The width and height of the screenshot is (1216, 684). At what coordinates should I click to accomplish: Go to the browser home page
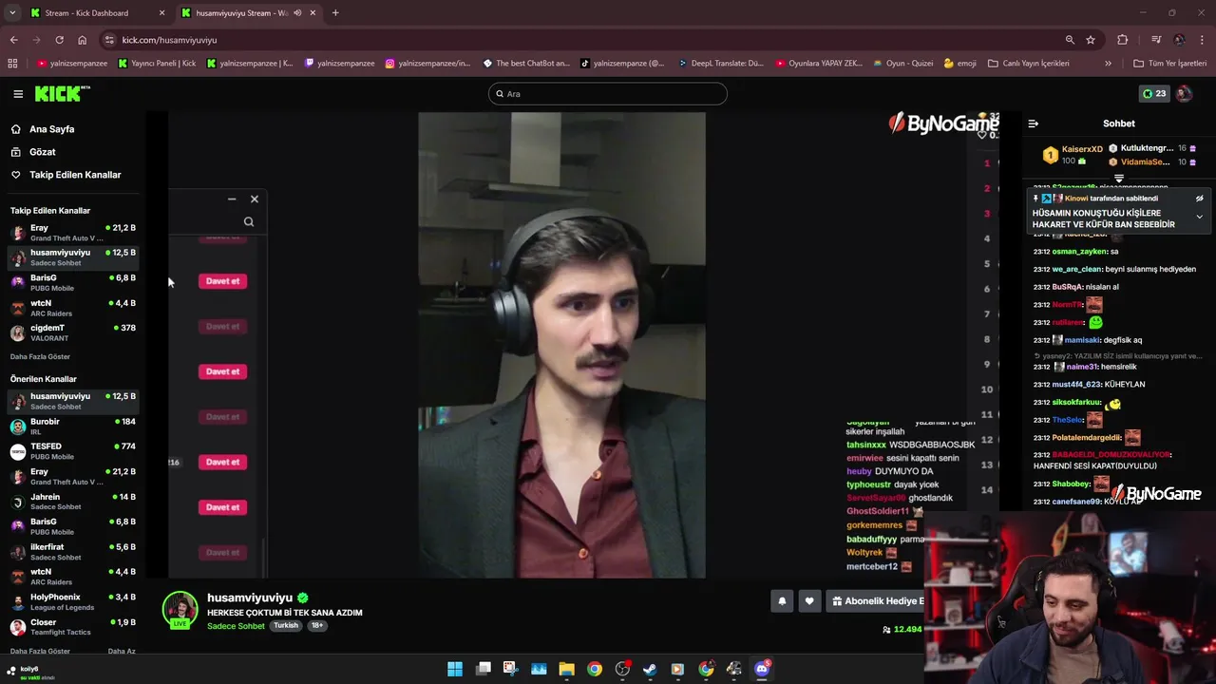click(x=82, y=40)
